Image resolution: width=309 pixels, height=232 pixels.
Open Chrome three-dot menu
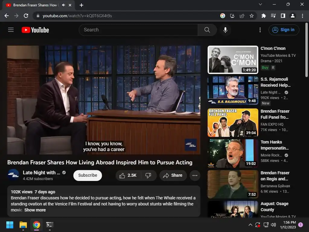tap(302, 16)
